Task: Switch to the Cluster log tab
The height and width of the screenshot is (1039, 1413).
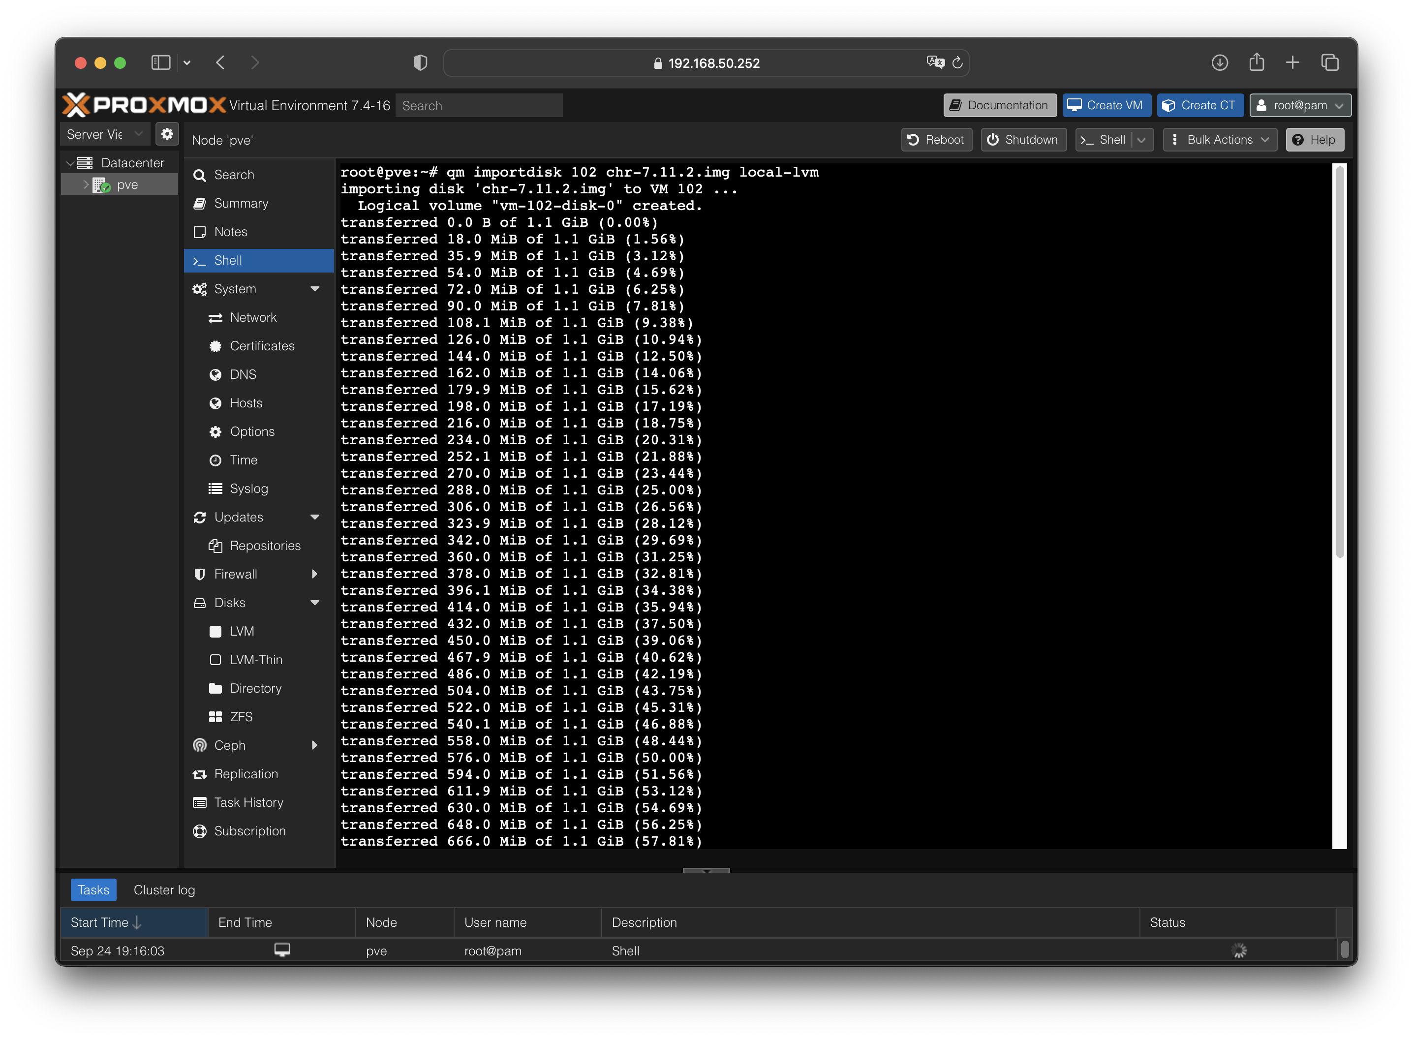Action: pos(164,890)
